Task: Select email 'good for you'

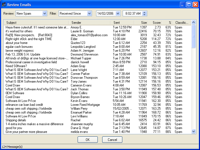Action: (14, 128)
